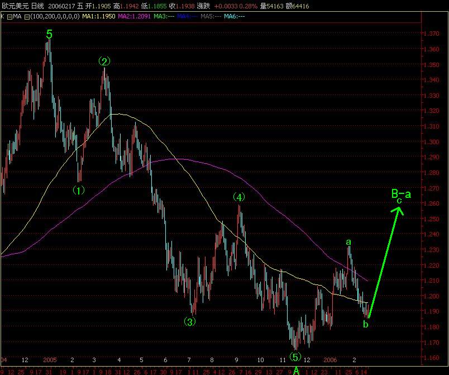The image size is (449, 375).
Task: Select the wave (1) label
Action: click(x=78, y=190)
